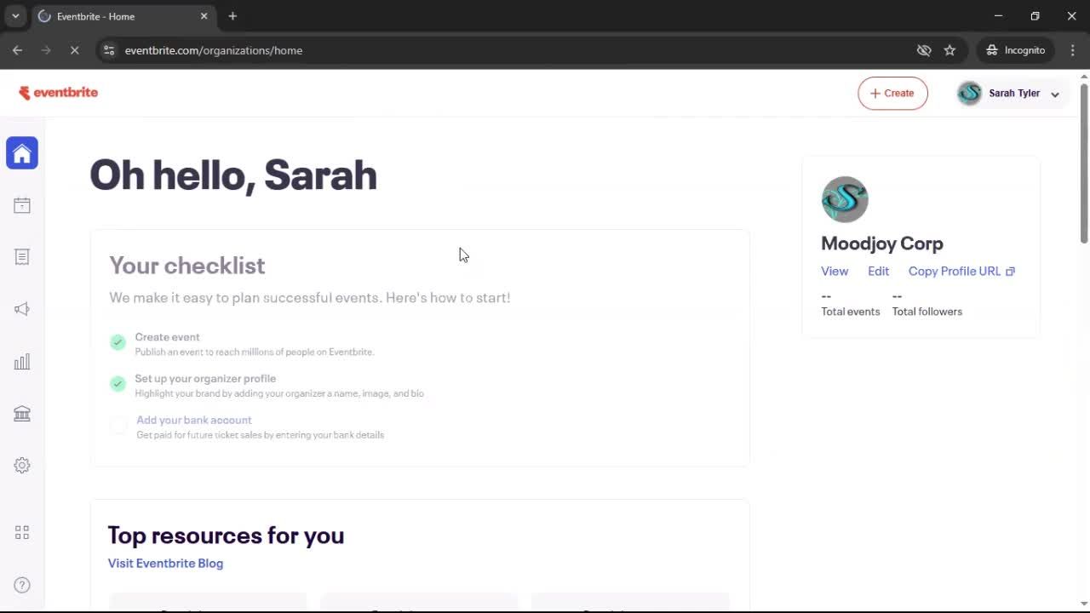Open the Home icon in sidebar
Viewport: 1090px width, 613px height.
click(x=22, y=153)
